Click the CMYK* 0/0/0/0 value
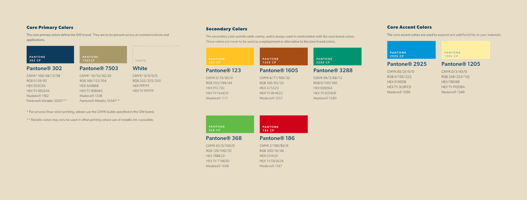This screenshot has width=527, height=200. 145,76
